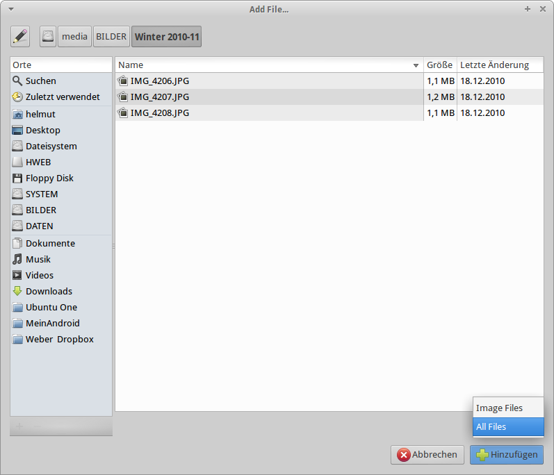Select the Suchen search icon
The width and height of the screenshot is (554, 475).
click(x=17, y=81)
